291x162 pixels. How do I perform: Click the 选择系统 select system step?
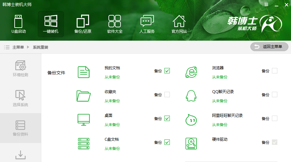coord(20,98)
